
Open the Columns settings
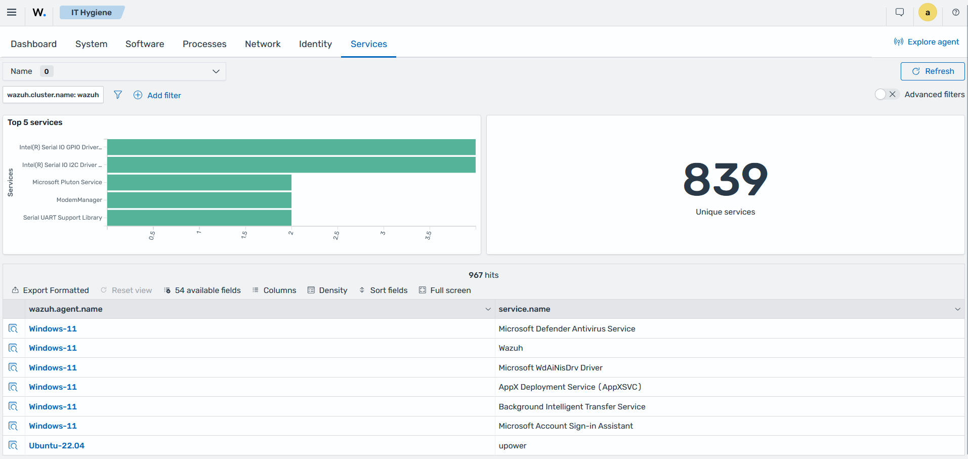coord(274,290)
